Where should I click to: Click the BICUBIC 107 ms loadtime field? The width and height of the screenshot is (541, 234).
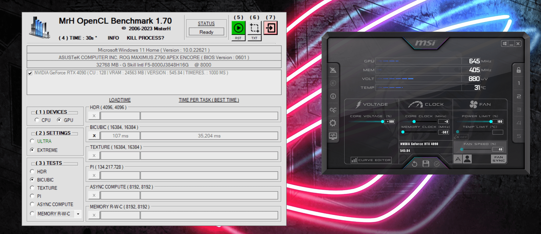[x=120, y=136]
